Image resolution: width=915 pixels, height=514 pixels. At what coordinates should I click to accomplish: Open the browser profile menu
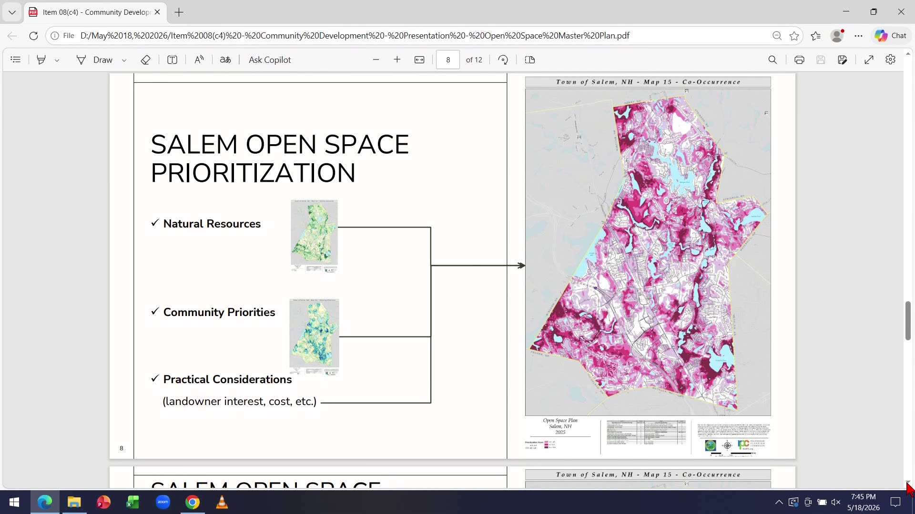[837, 36]
